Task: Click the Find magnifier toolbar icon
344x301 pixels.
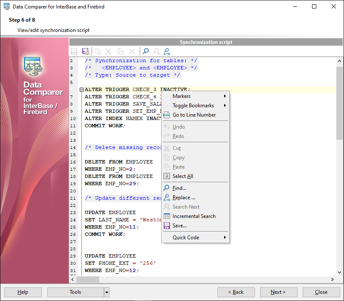Action: pyautogui.click(x=146, y=52)
